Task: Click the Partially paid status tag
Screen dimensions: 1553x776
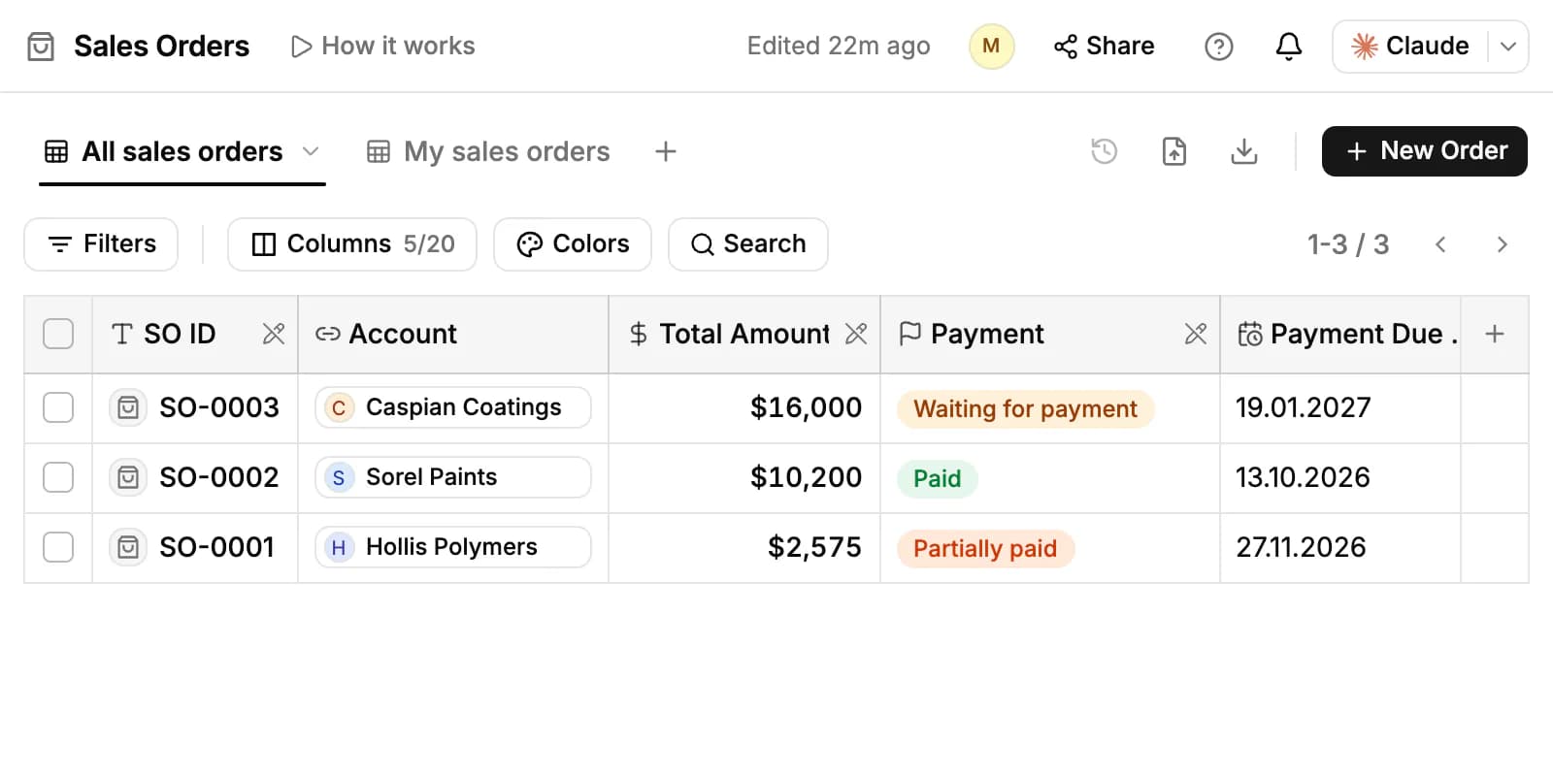Action: pos(985,549)
